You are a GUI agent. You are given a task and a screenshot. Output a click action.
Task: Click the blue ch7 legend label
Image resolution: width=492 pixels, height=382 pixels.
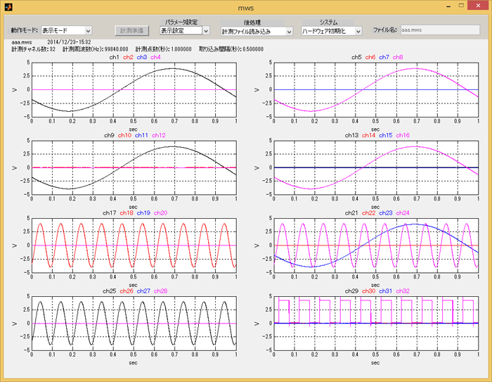(x=384, y=57)
